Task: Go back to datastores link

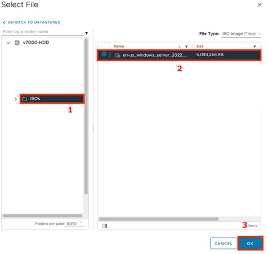Action: [32, 22]
